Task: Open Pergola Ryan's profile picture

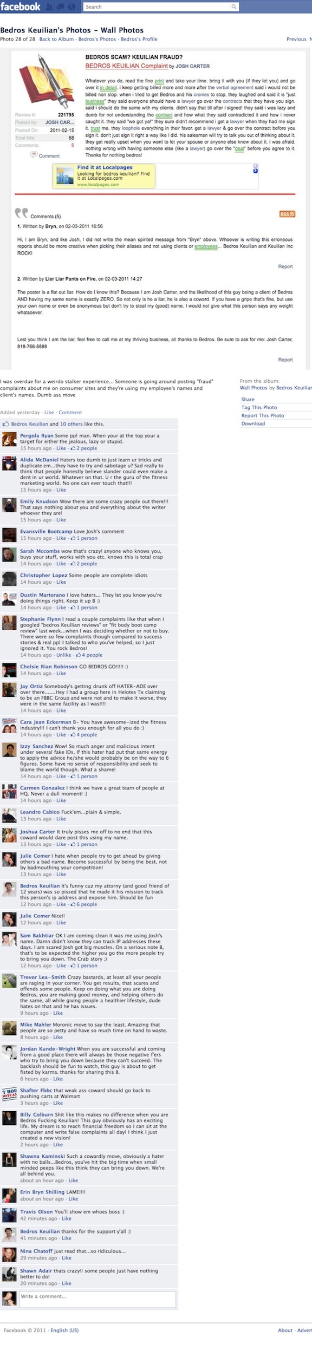Action: click(x=9, y=438)
